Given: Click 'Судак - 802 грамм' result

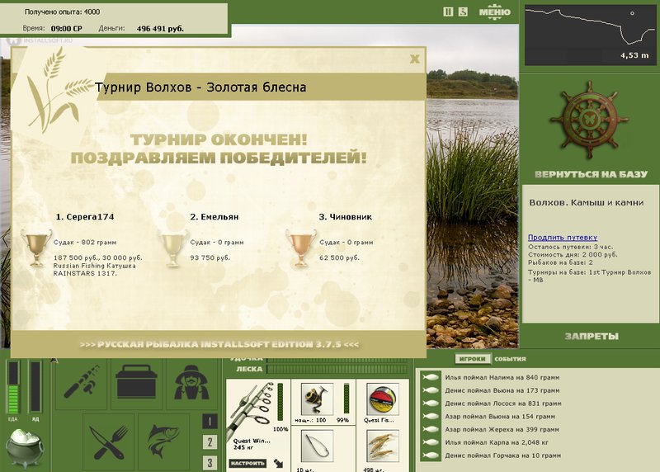Looking at the screenshot, I should (x=85, y=243).
